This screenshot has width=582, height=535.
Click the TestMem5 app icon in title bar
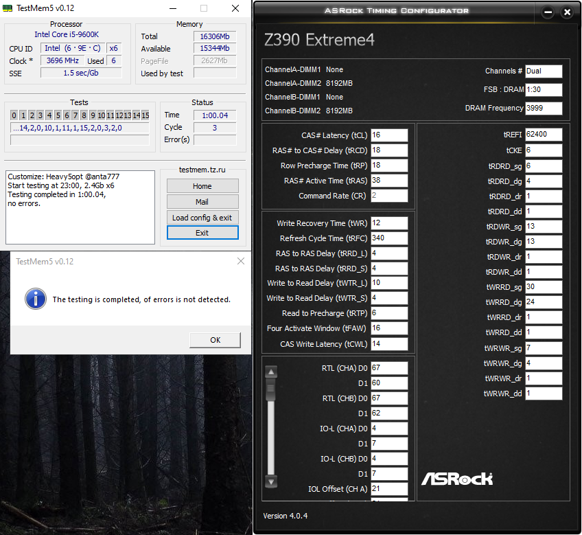8,8
